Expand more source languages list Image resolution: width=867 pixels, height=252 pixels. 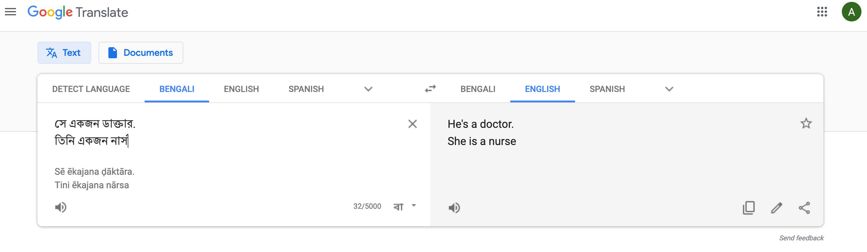click(368, 89)
